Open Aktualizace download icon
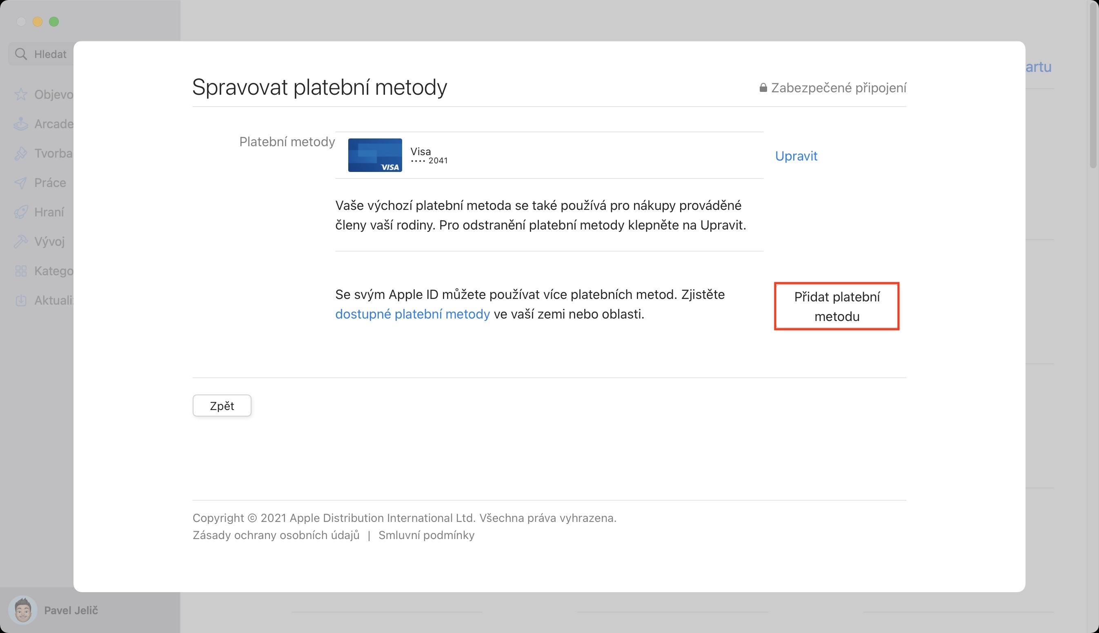The image size is (1099, 633). 20,301
